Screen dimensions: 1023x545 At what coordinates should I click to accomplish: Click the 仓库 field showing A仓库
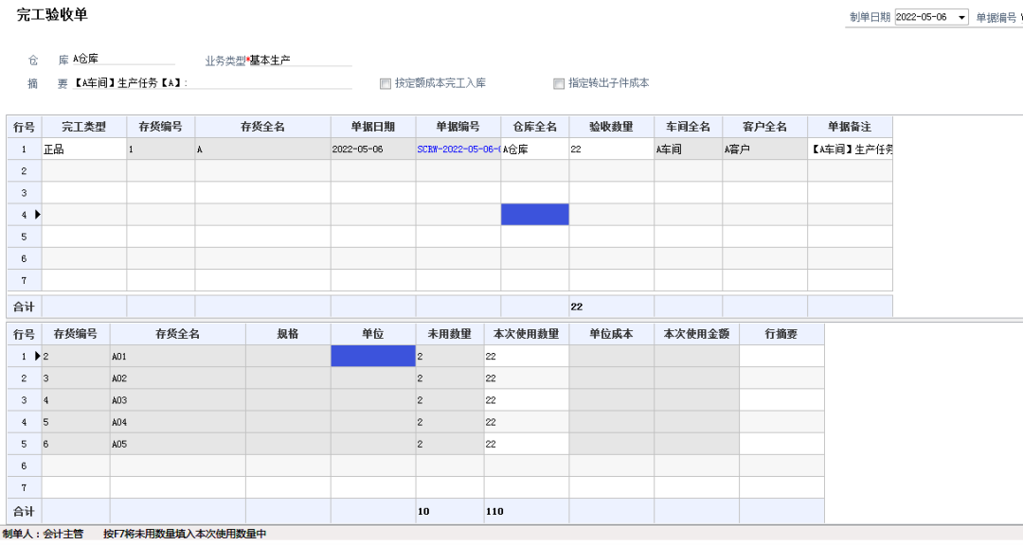pos(123,58)
